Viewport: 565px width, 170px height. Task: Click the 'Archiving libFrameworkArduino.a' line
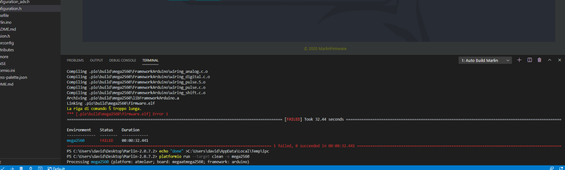click(x=123, y=98)
